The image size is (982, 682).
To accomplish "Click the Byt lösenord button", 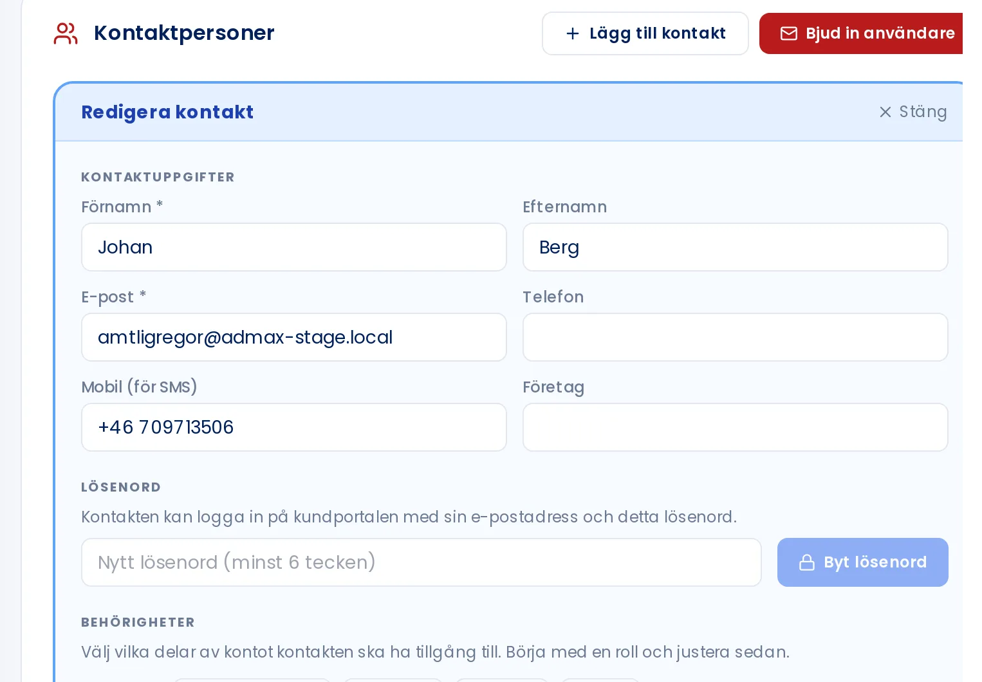I will click(x=863, y=562).
